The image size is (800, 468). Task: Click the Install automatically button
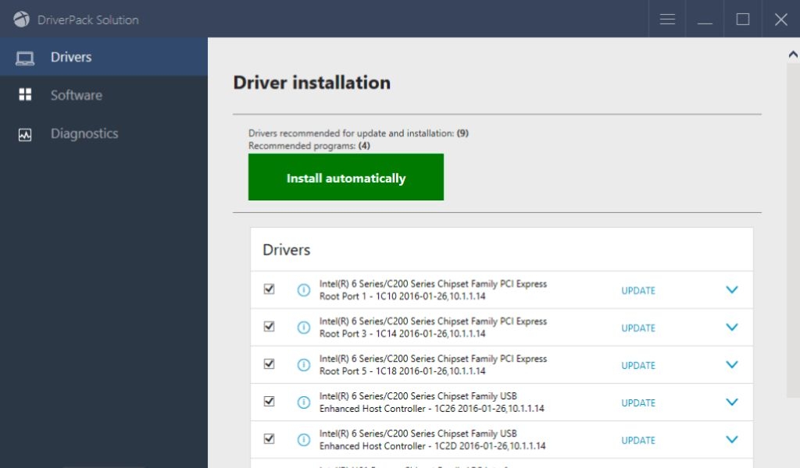coord(345,177)
